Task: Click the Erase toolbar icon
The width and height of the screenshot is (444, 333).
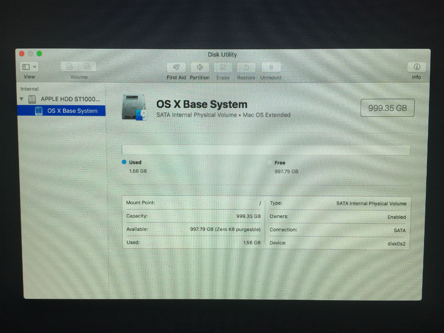Action: click(223, 67)
